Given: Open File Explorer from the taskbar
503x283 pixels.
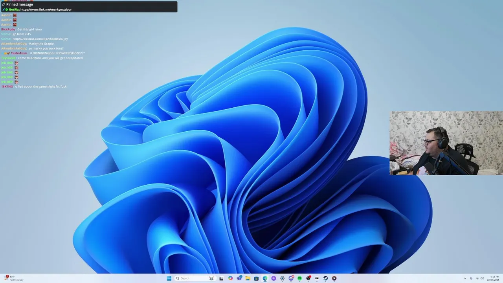Looking at the screenshot, I should (x=248, y=278).
